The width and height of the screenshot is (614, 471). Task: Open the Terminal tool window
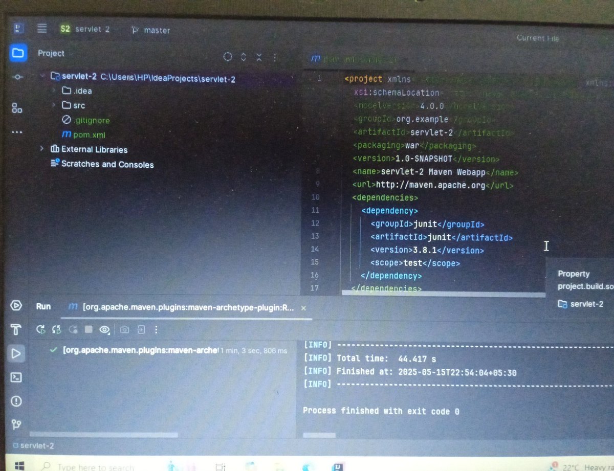click(16, 377)
